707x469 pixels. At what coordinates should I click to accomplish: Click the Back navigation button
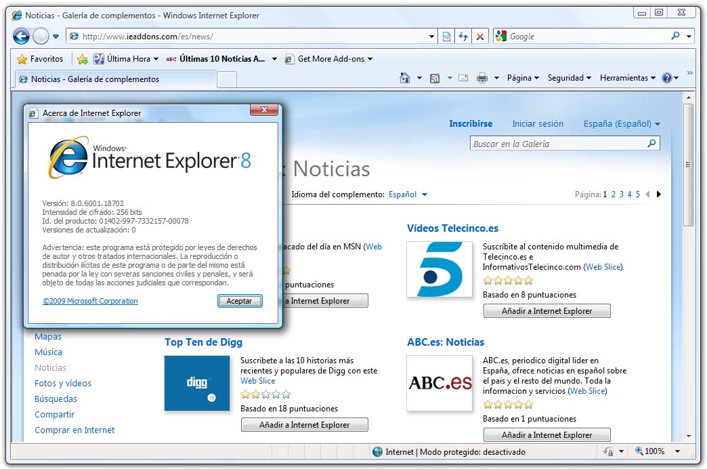21,36
